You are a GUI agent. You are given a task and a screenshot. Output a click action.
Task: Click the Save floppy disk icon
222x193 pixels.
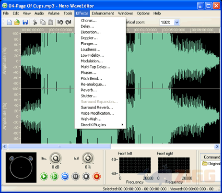[x=25, y=22]
